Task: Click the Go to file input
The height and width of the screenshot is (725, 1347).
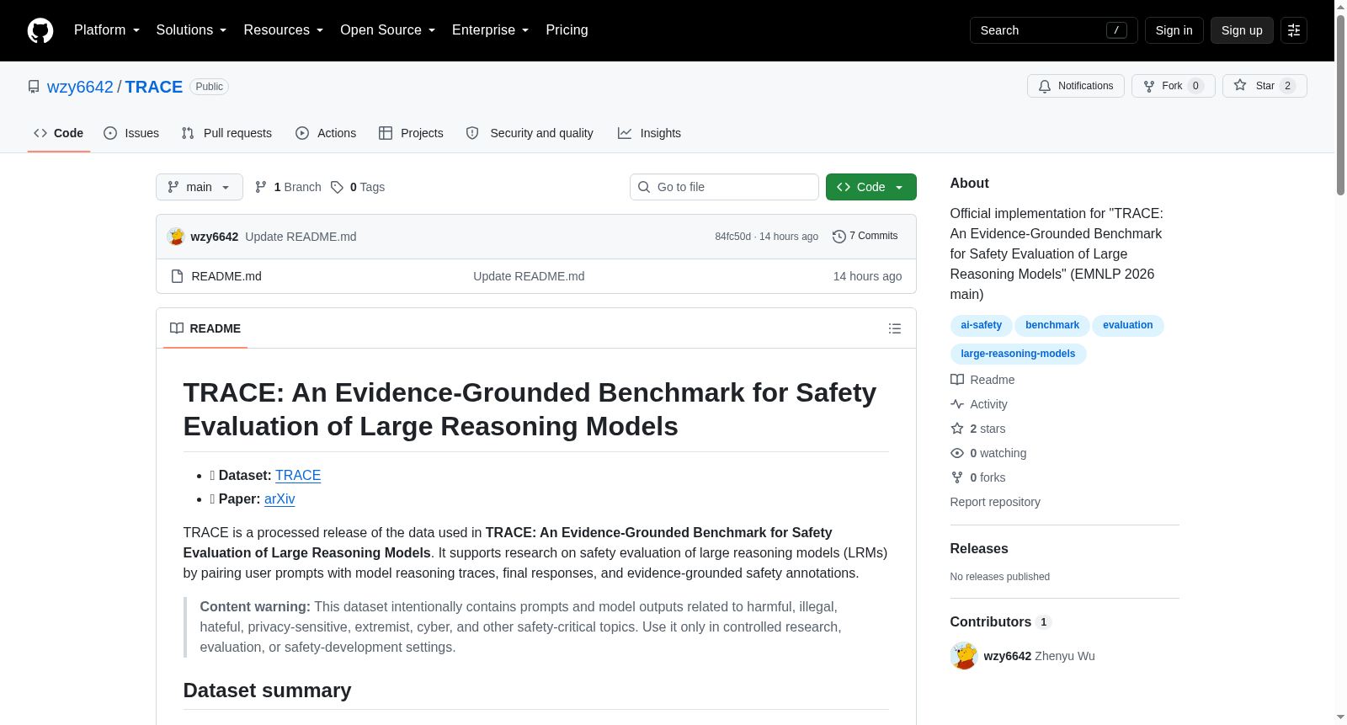Action: click(x=724, y=187)
